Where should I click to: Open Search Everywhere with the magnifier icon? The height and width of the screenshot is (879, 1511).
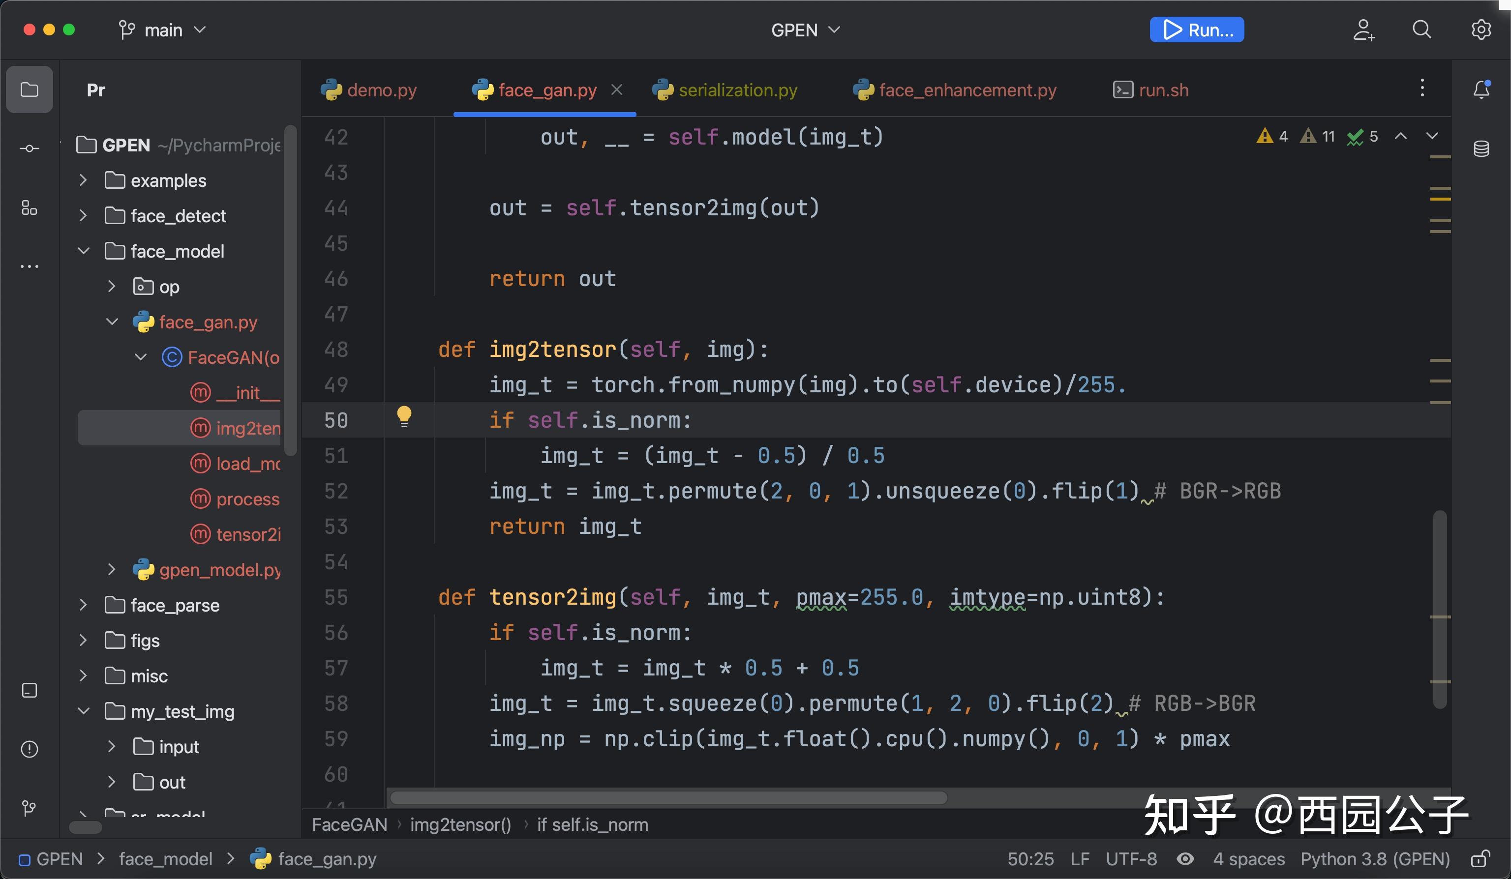[x=1422, y=29]
